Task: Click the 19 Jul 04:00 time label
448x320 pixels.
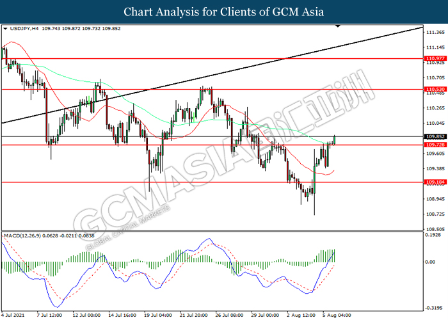Action: click(x=158, y=315)
